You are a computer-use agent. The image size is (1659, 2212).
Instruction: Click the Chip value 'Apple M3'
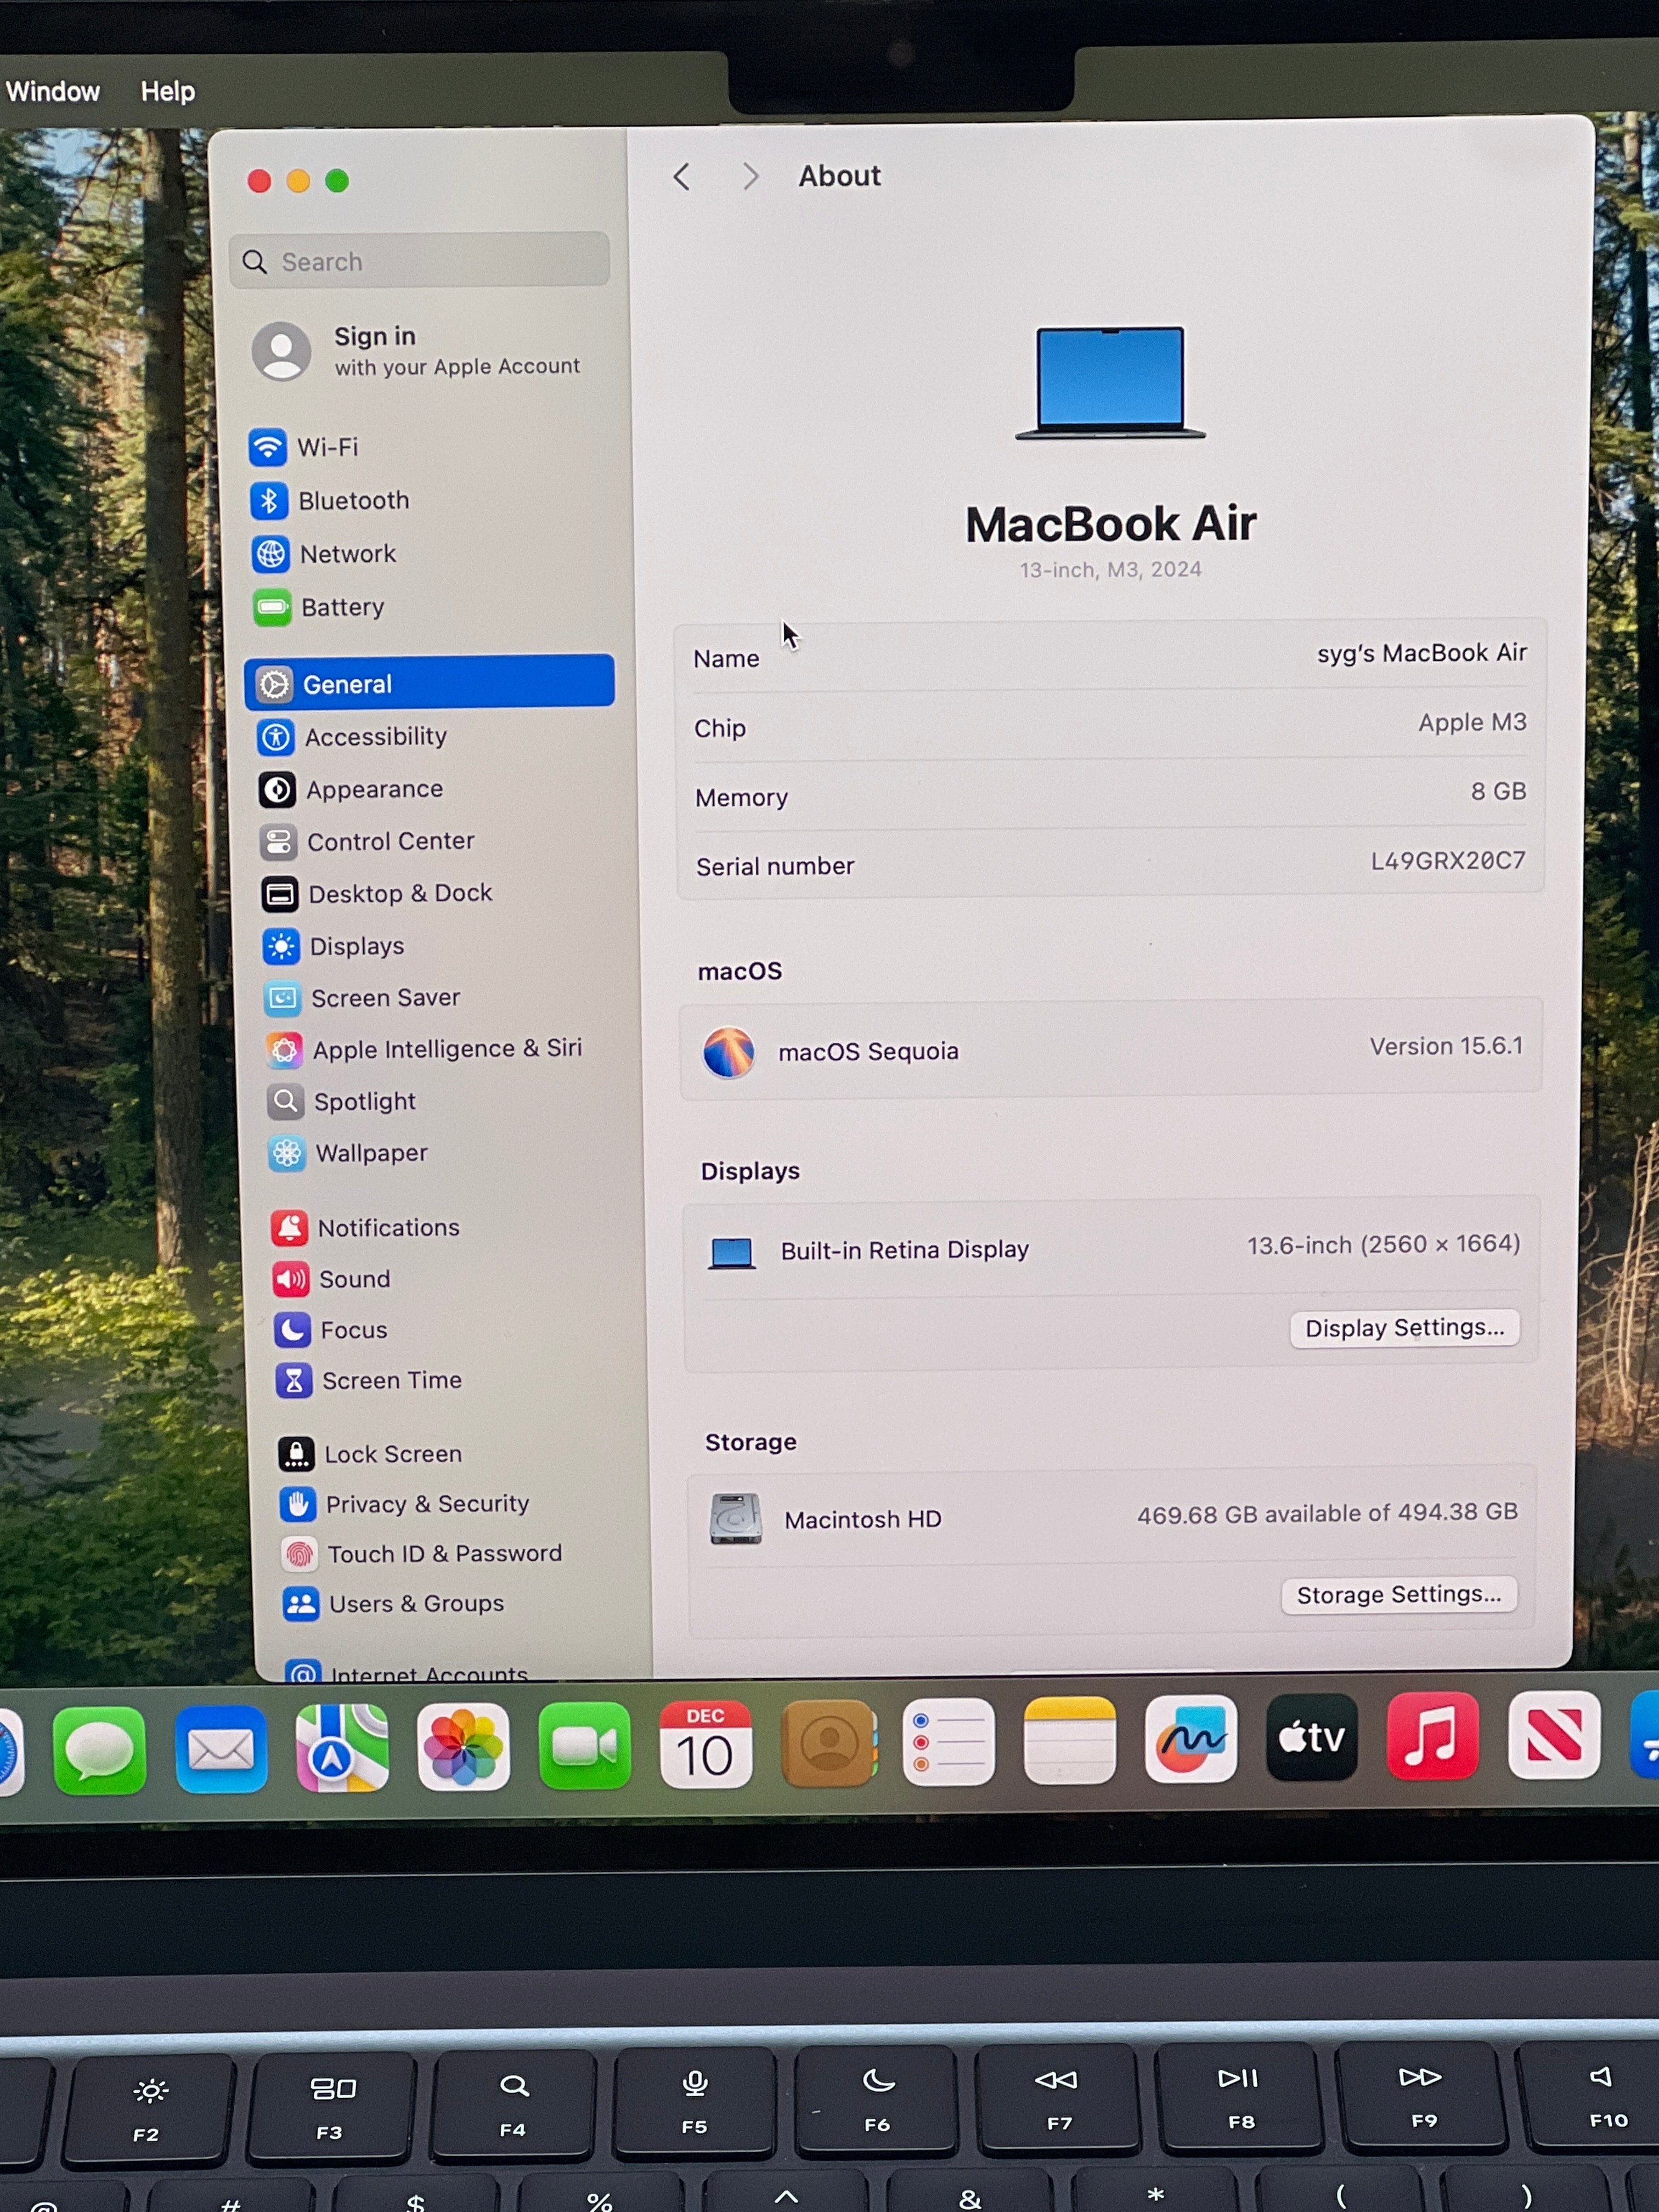click(x=1472, y=722)
